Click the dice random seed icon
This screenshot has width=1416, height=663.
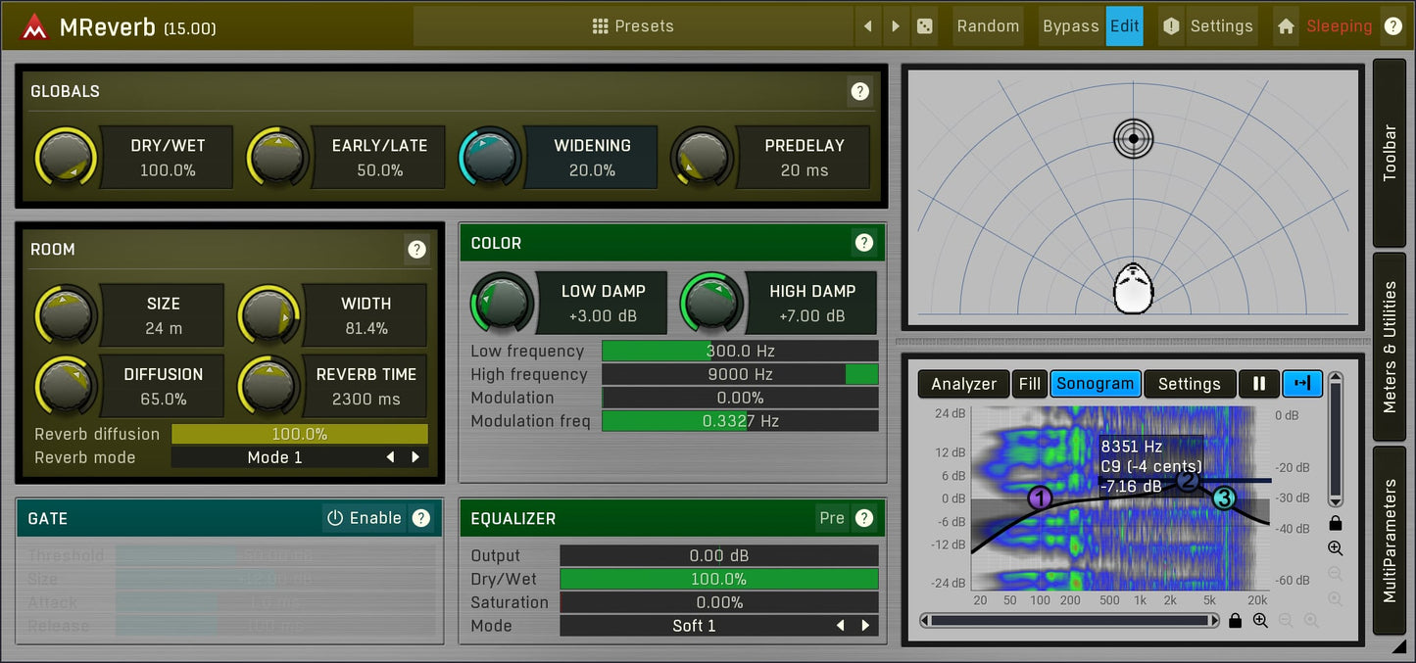coord(924,25)
